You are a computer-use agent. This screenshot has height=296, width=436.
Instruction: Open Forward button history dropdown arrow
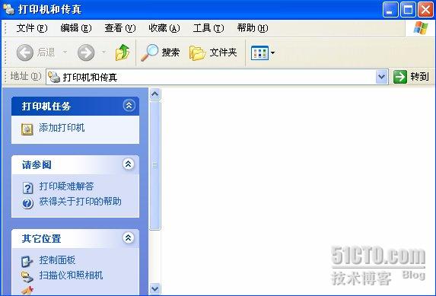tap(103, 52)
